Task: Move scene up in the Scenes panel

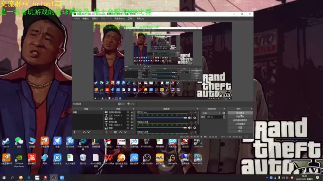Action: [x=84, y=132]
